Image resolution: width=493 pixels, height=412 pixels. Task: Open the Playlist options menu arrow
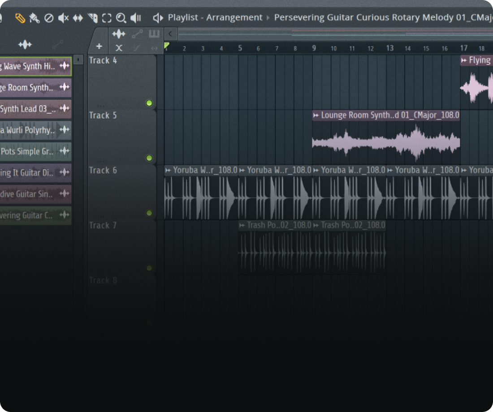point(158,17)
